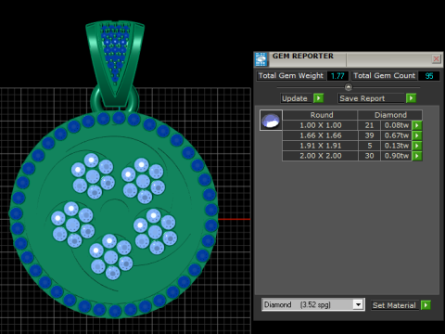Click the Round column header
Viewport: 445px width, 334px height.
coord(320,115)
